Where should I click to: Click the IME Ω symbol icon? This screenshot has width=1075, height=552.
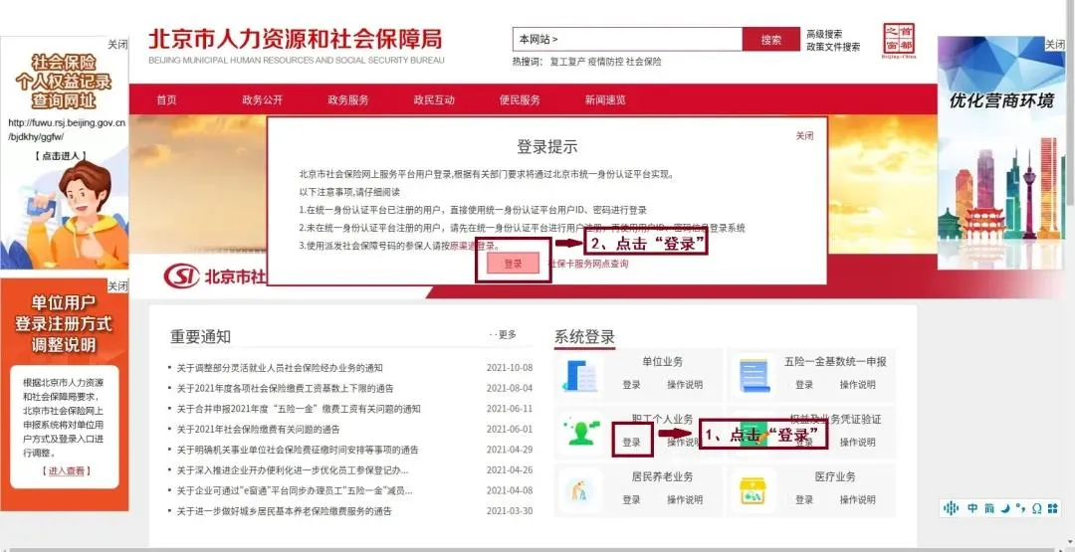[1036, 508]
